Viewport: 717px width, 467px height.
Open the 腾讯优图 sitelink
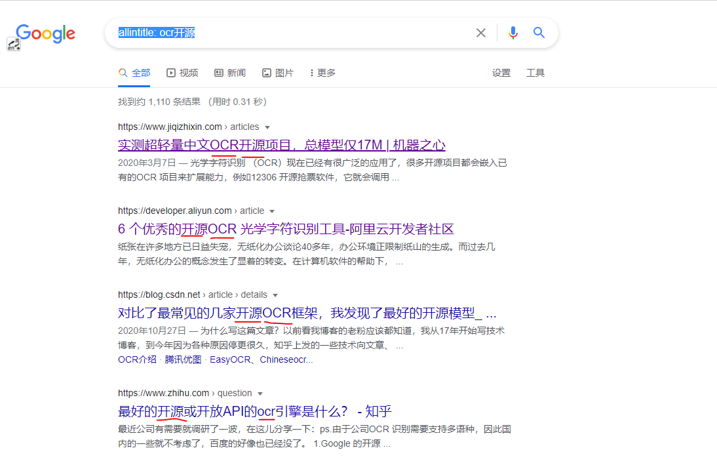point(183,359)
